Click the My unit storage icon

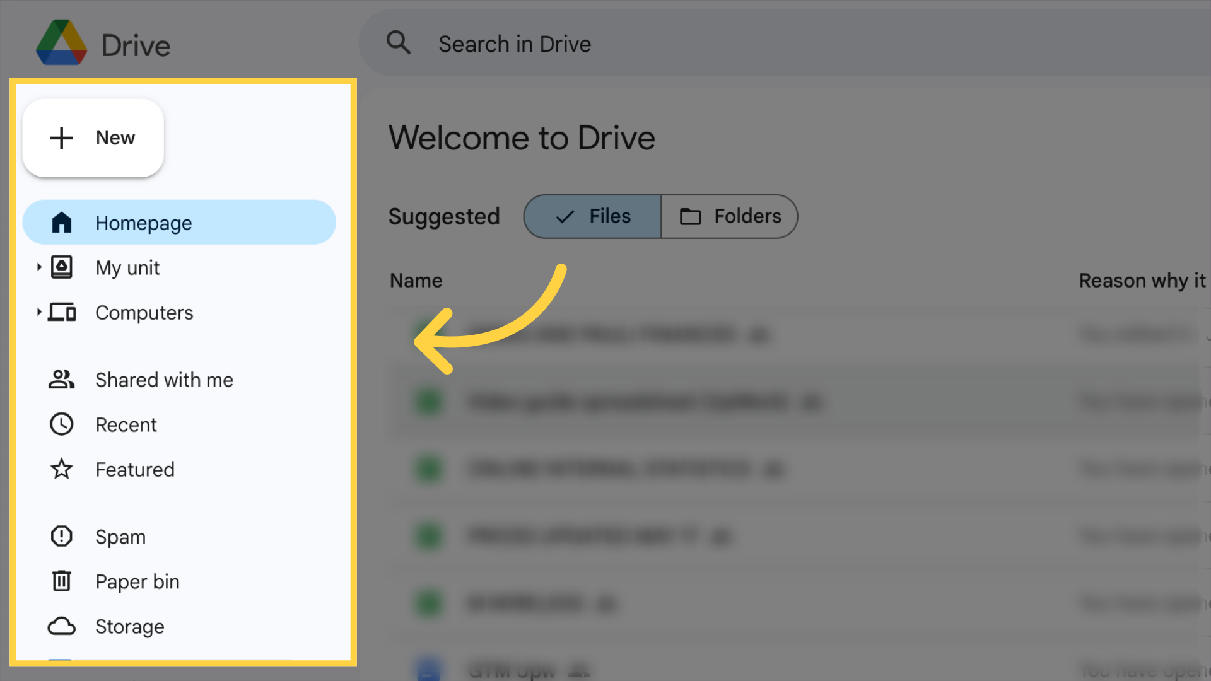(x=63, y=267)
